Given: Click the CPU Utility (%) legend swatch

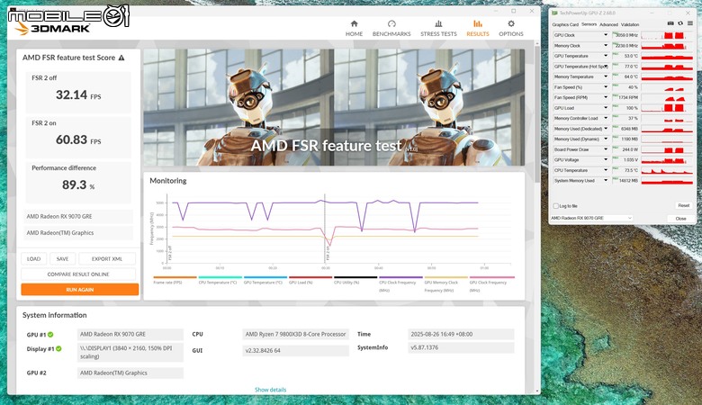Looking at the screenshot, I should coord(355,277).
